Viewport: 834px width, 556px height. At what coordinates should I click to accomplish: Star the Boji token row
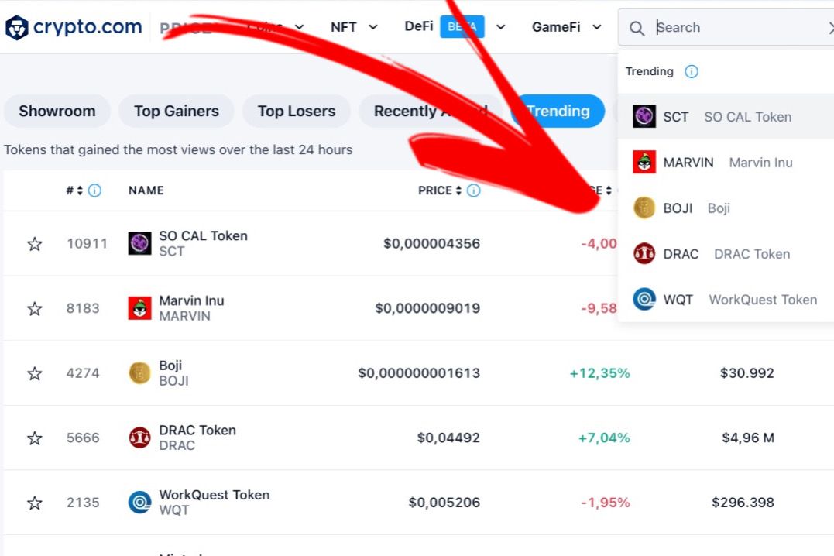35,373
